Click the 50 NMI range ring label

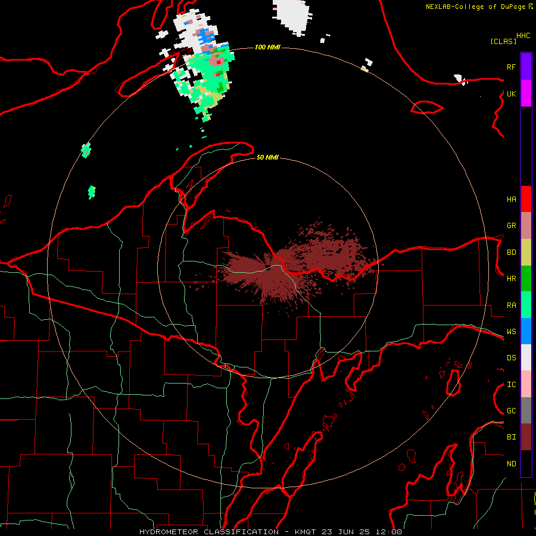pyautogui.click(x=267, y=157)
